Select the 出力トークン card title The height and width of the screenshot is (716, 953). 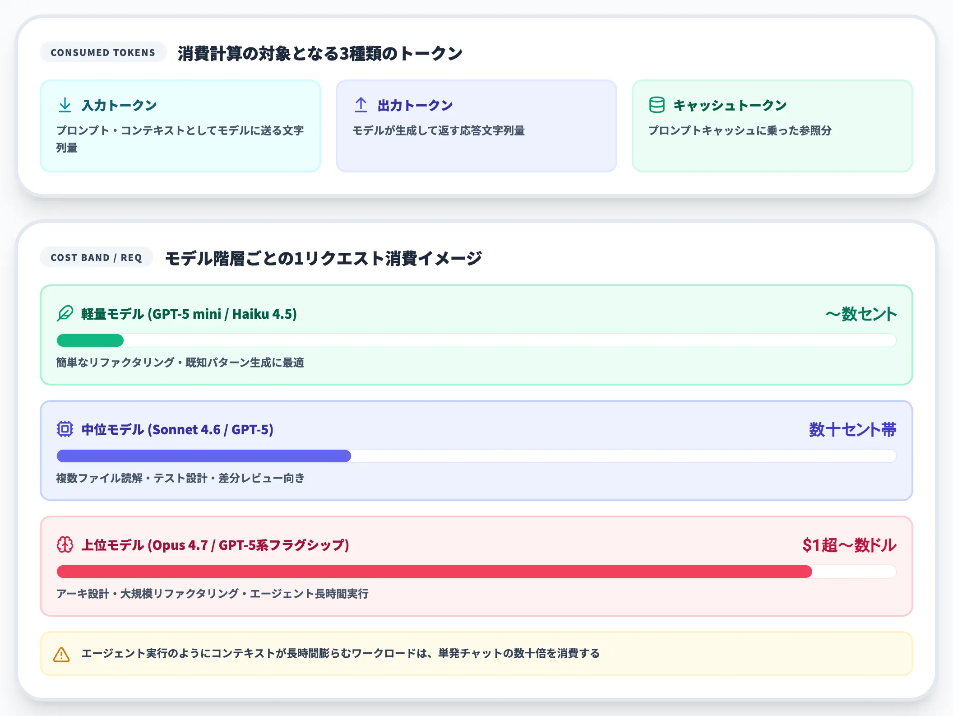click(415, 105)
